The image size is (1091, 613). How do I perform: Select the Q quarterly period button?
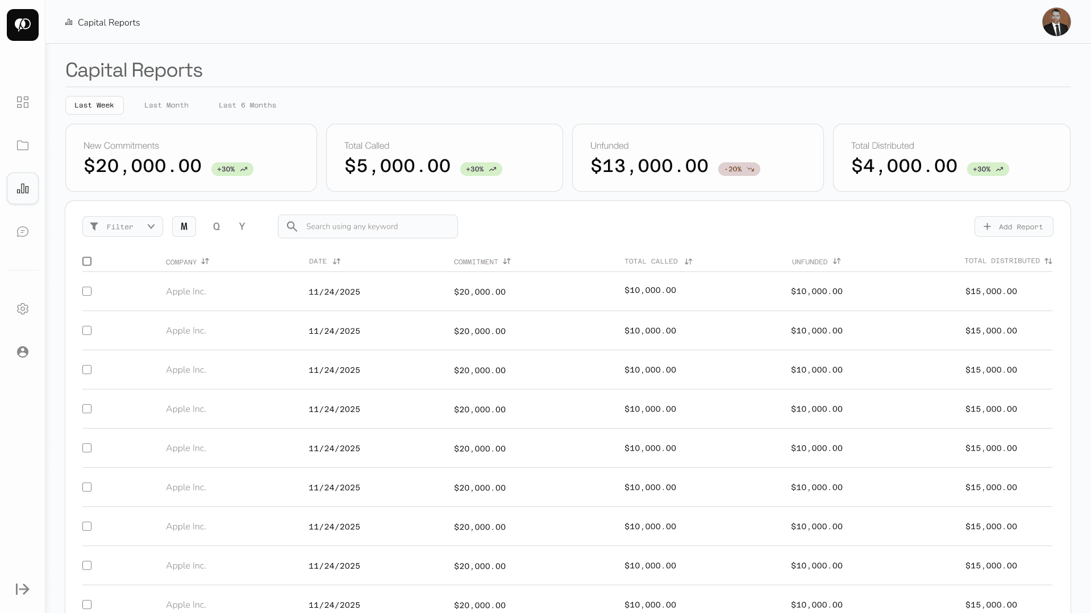[x=216, y=226]
